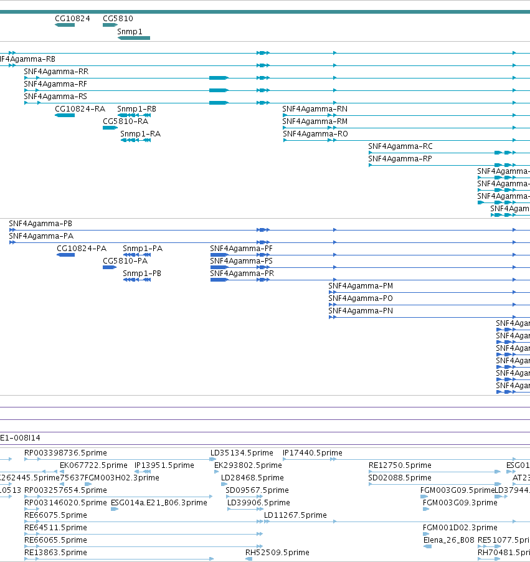Select EST IP13951.5prime
This screenshot has width=530, height=562.
pos(164,465)
